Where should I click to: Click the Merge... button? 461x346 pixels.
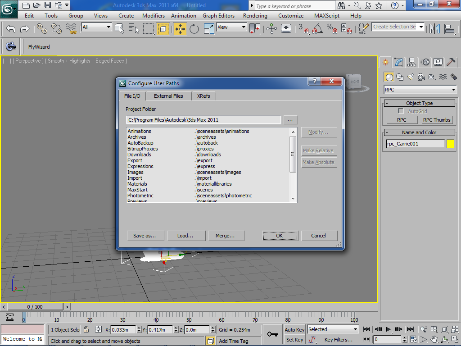point(226,236)
